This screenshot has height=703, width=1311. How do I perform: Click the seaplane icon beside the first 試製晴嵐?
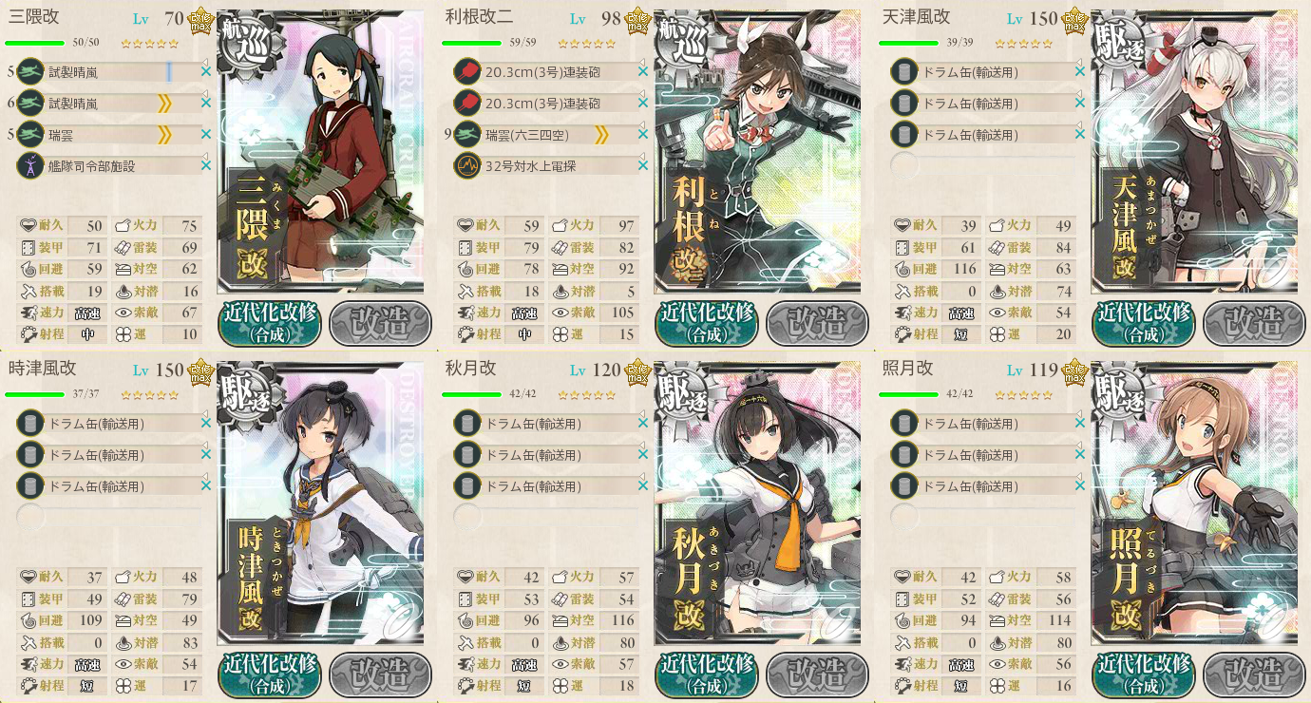click(x=29, y=72)
